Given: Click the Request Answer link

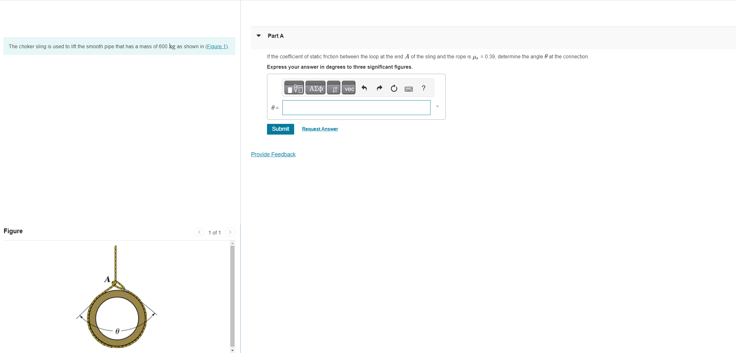Looking at the screenshot, I should coord(320,129).
